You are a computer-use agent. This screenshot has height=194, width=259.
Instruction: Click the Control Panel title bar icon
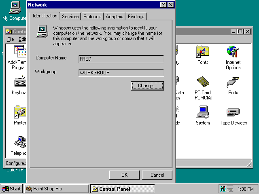[x=8, y=32]
